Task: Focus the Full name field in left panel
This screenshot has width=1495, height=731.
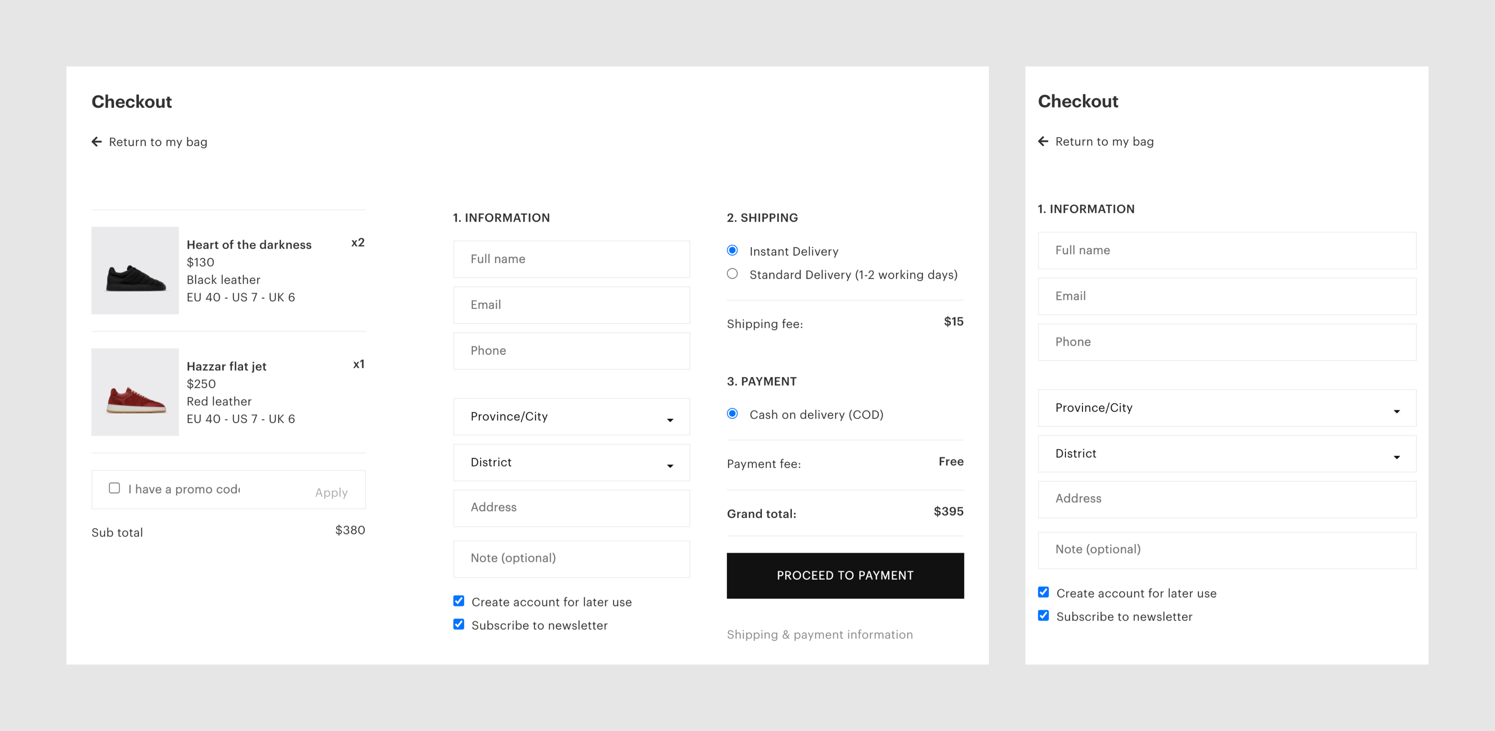Action: pos(571,259)
